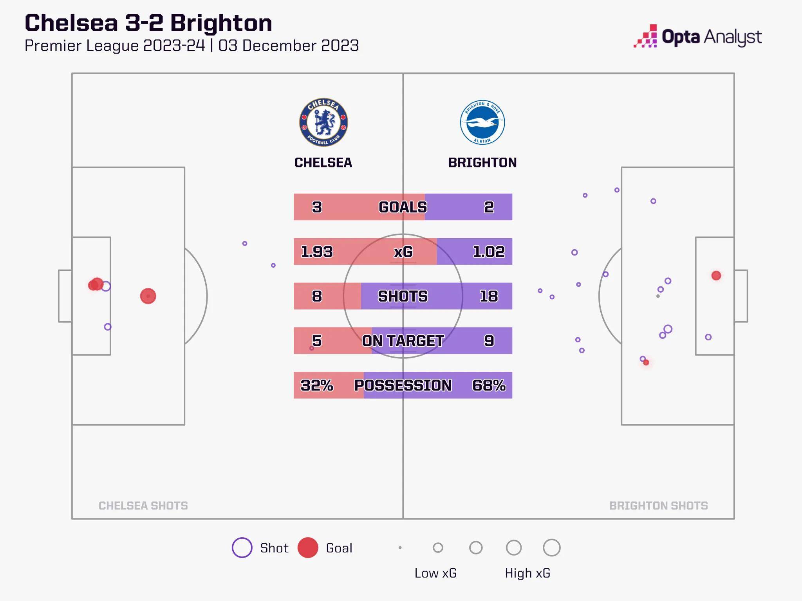The width and height of the screenshot is (802, 601).
Task: Click the xG stat bar
Action: point(403,252)
